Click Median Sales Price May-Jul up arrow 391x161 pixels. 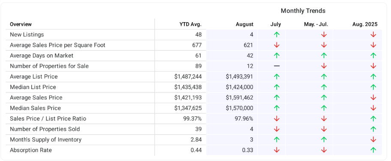coord(324,108)
